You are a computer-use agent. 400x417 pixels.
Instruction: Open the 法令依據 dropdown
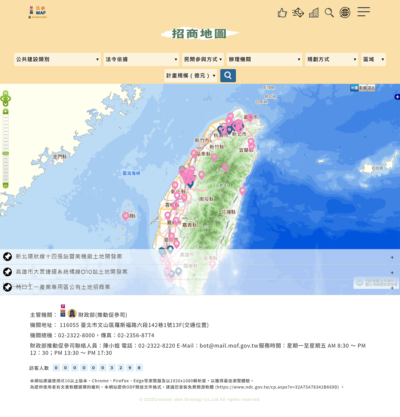tap(141, 59)
